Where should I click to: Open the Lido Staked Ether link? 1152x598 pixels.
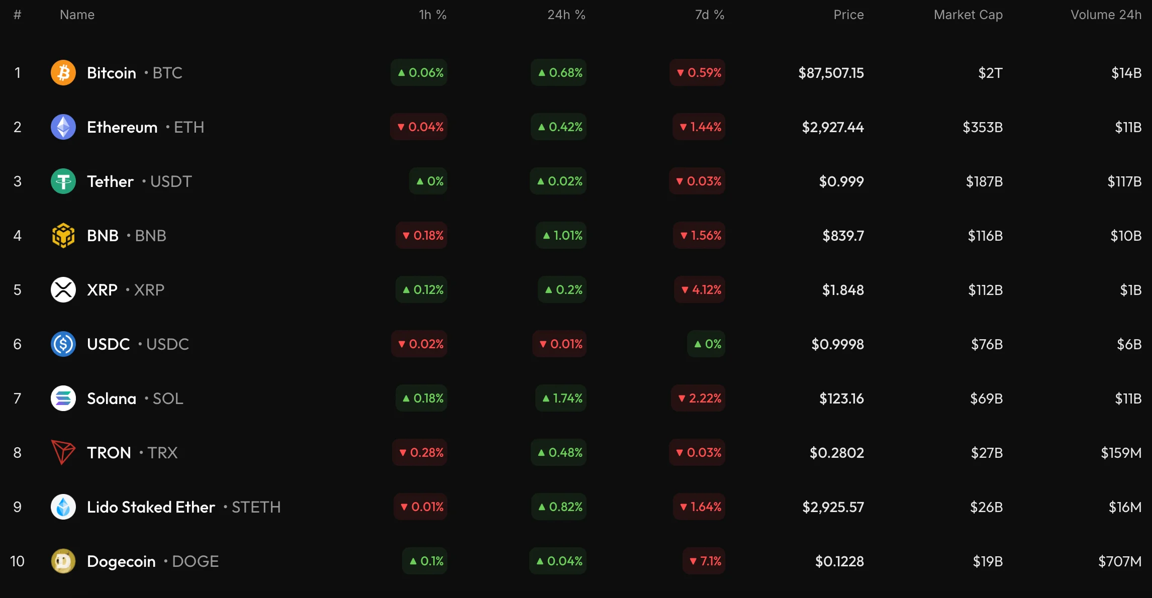pos(151,507)
